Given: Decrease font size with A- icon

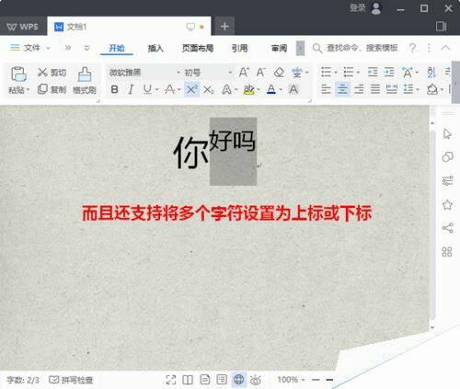Looking at the screenshot, I should point(260,73).
